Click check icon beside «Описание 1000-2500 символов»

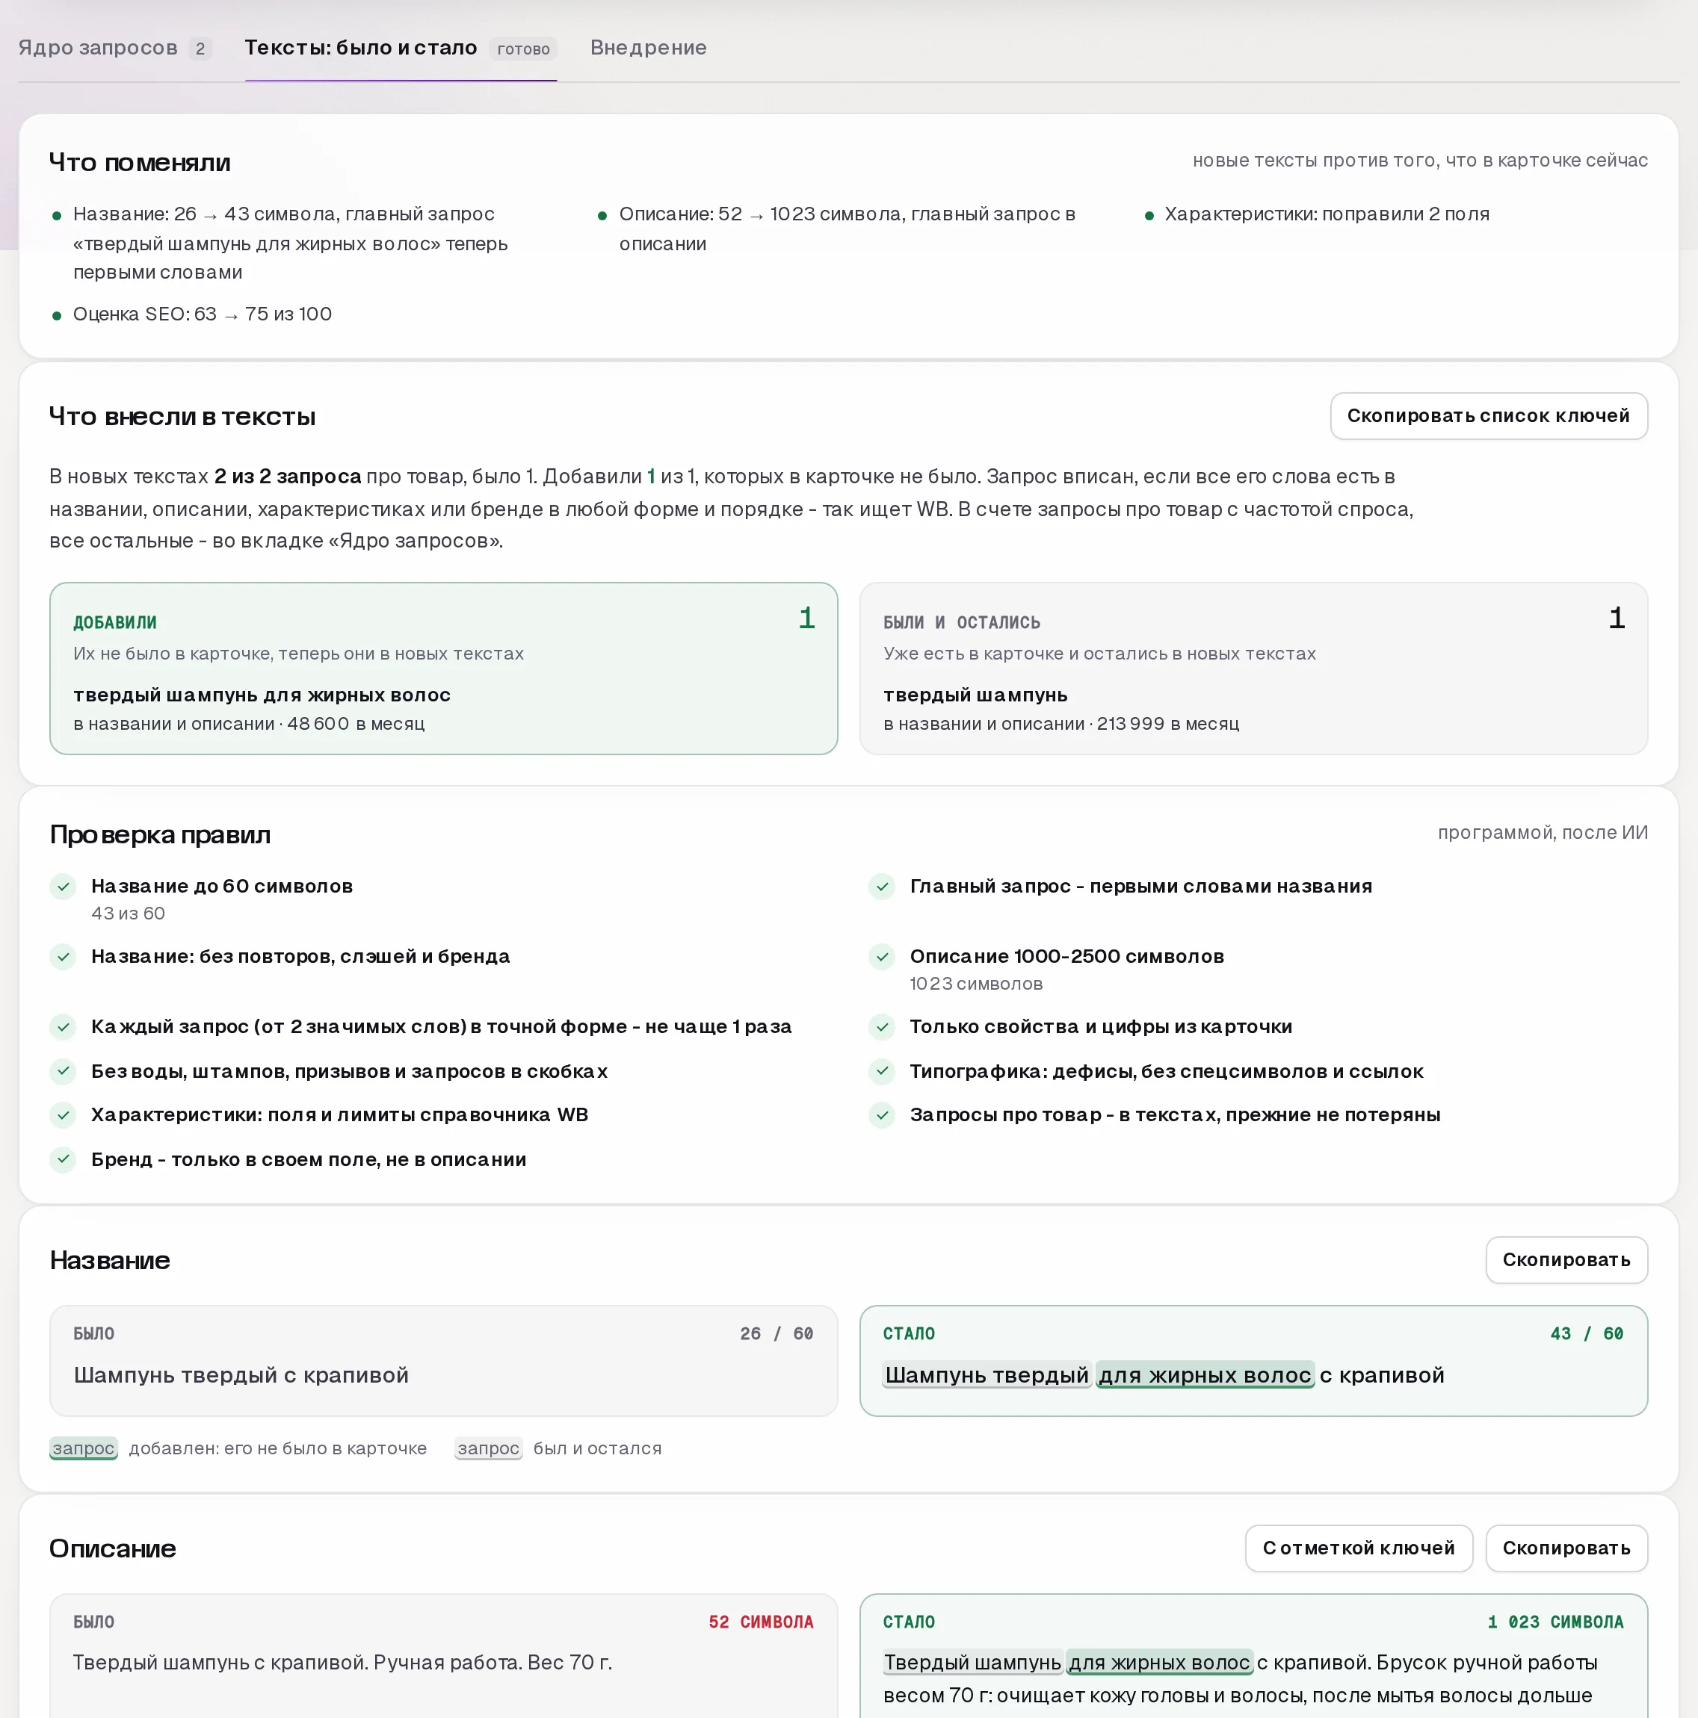click(x=882, y=957)
